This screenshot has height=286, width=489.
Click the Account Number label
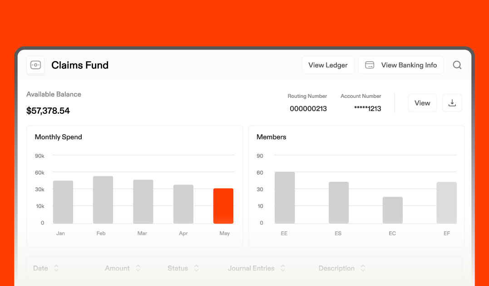point(361,96)
